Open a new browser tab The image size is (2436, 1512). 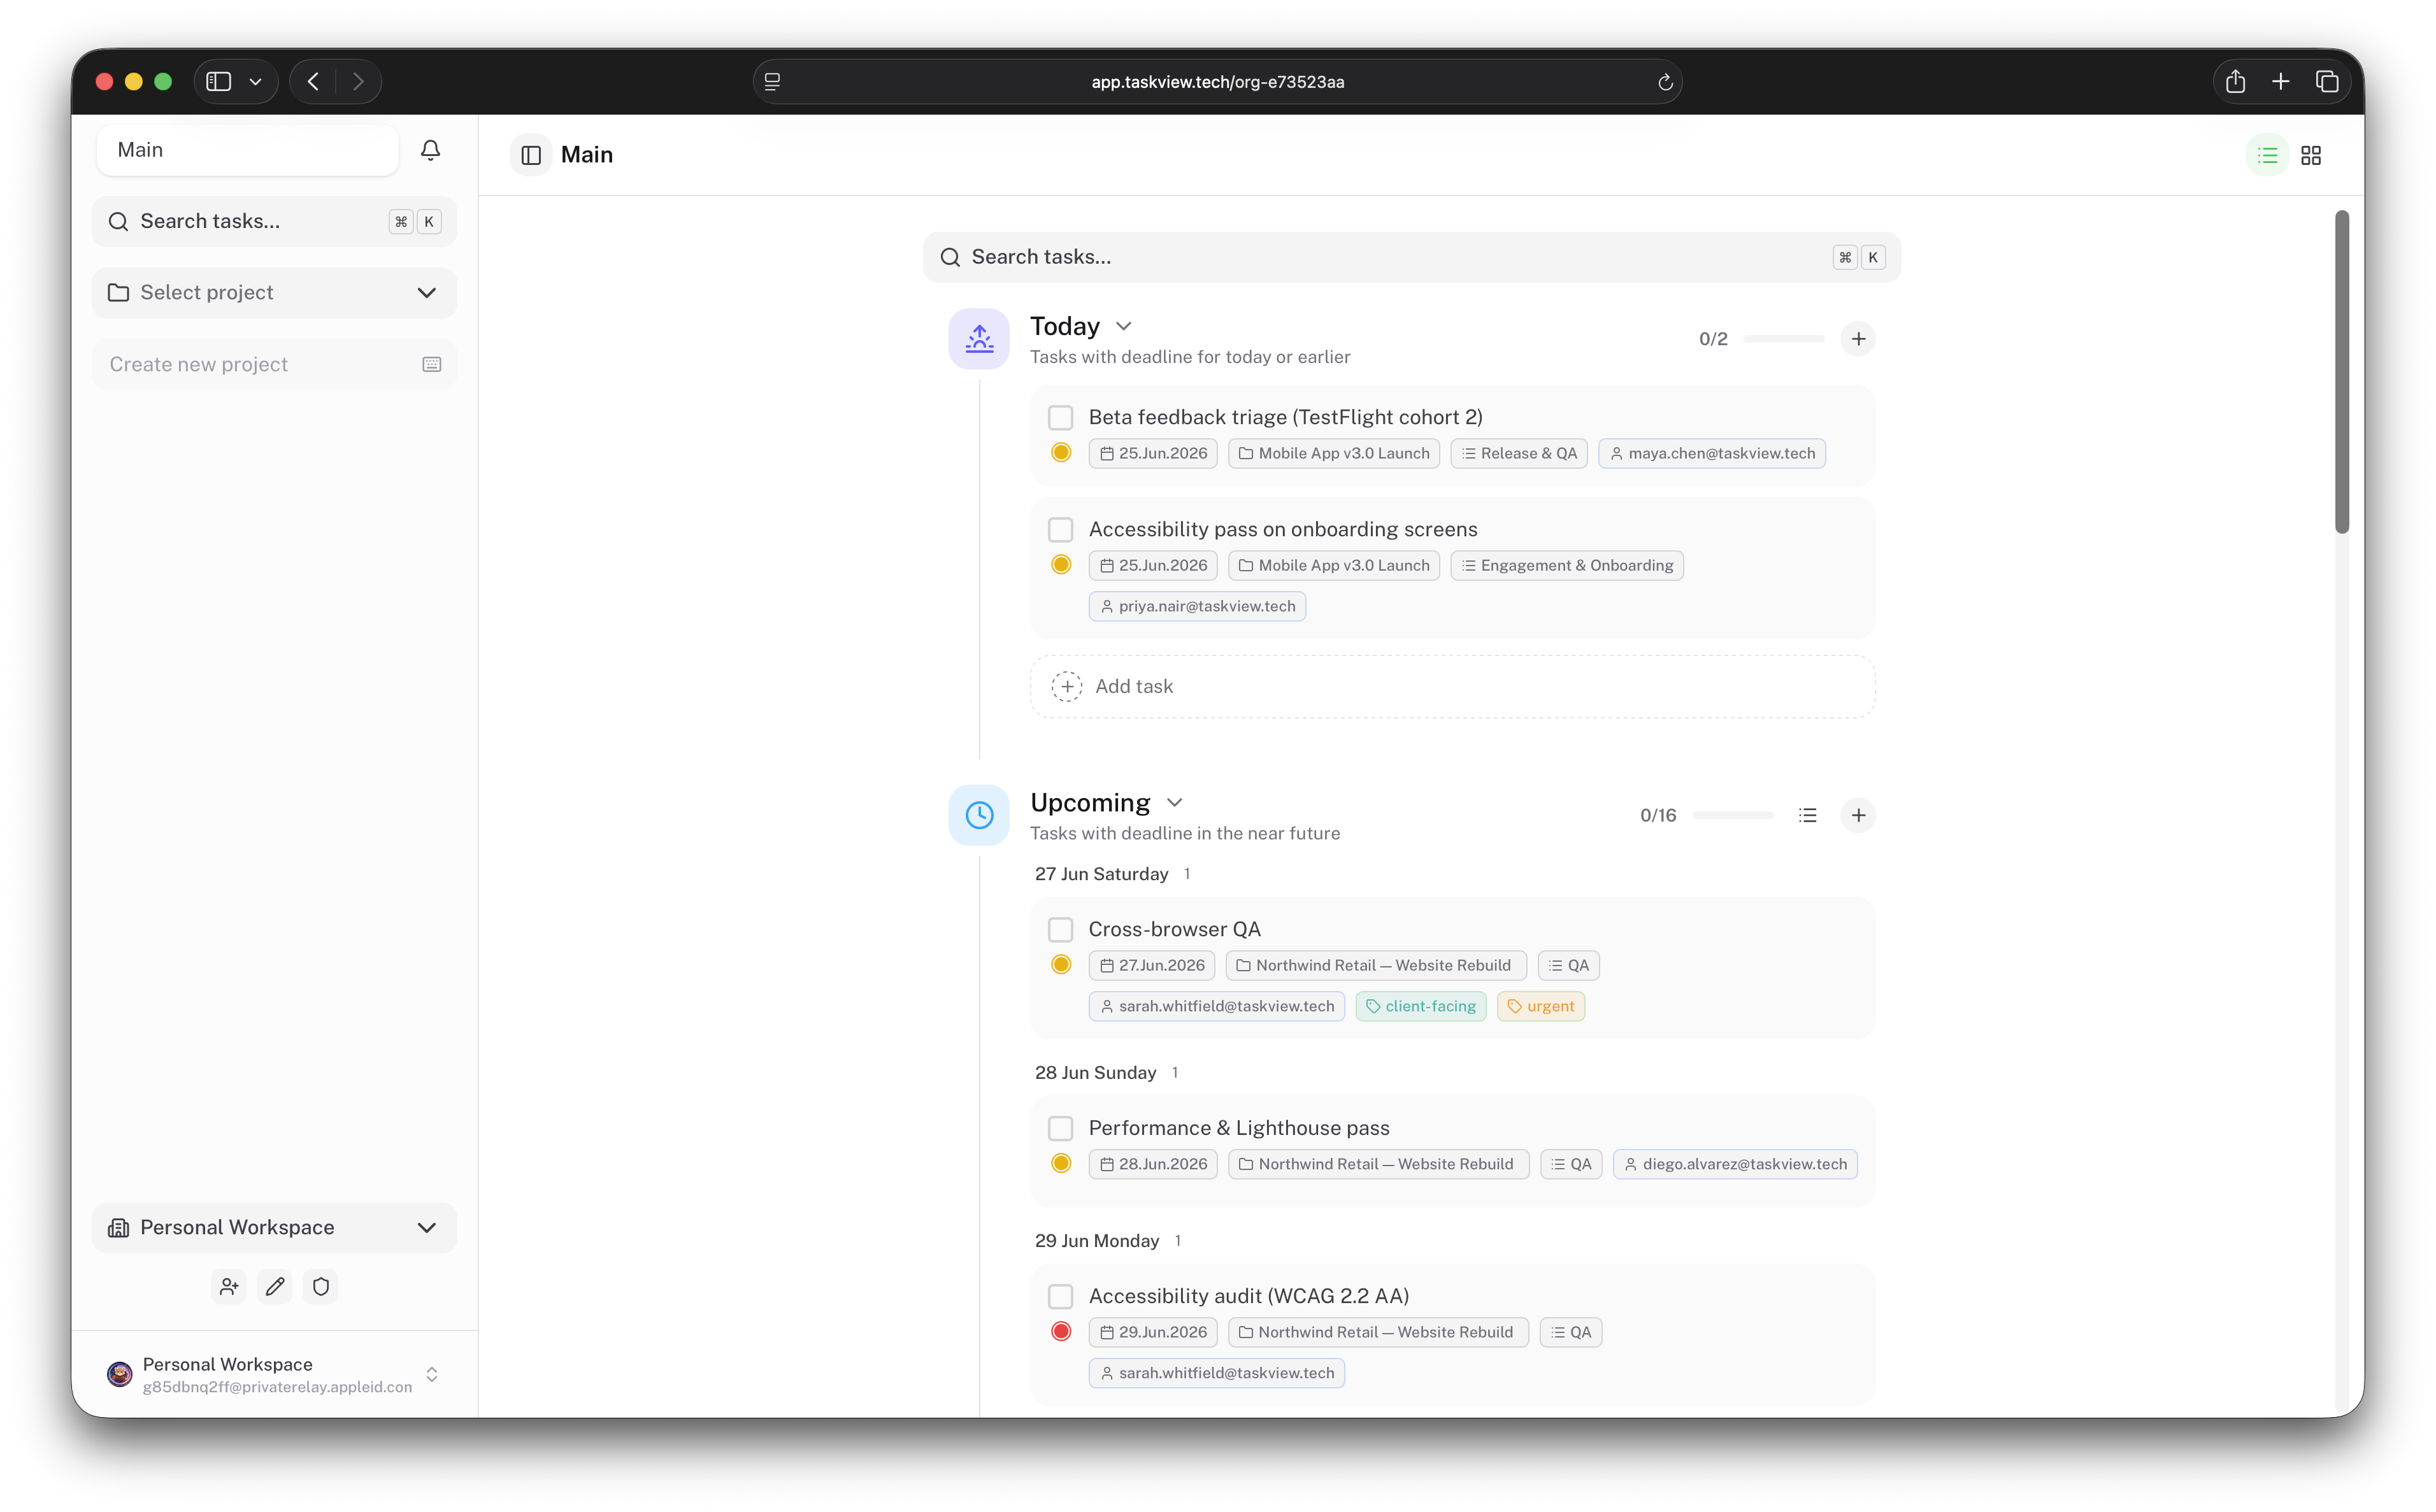pyautogui.click(x=2280, y=81)
